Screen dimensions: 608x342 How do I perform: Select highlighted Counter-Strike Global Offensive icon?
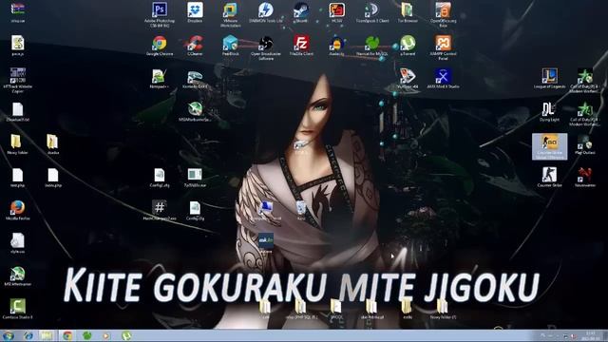tap(549, 146)
